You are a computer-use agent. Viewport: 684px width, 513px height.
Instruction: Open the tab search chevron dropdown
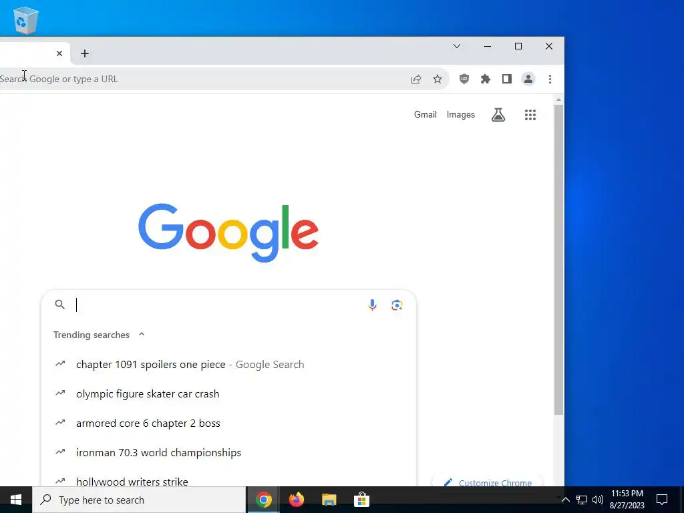457,46
